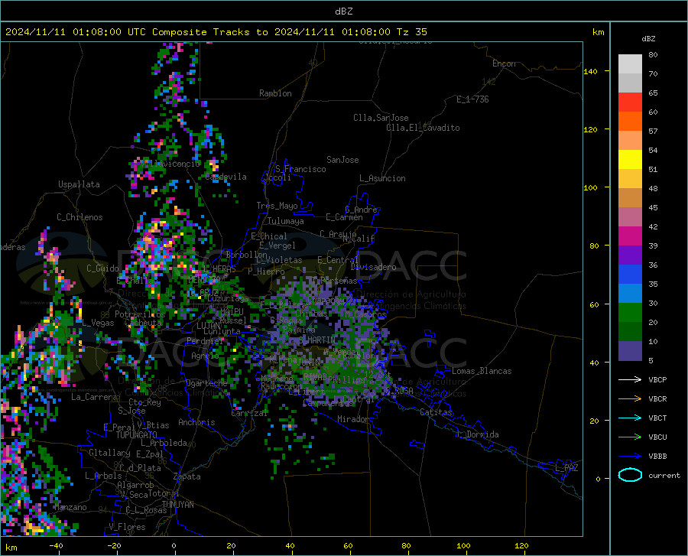Click the 'Mirador' map label
This screenshot has height=556, width=688.
pos(353,419)
